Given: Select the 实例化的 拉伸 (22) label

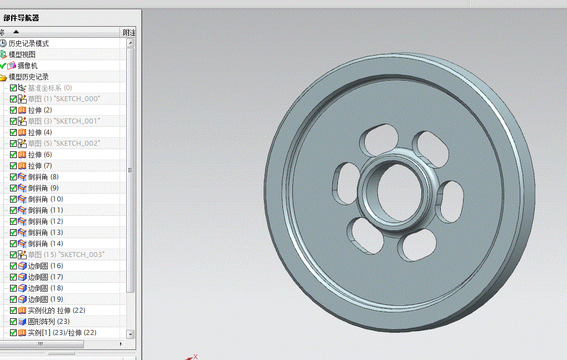Looking at the screenshot, I should pos(57,310).
